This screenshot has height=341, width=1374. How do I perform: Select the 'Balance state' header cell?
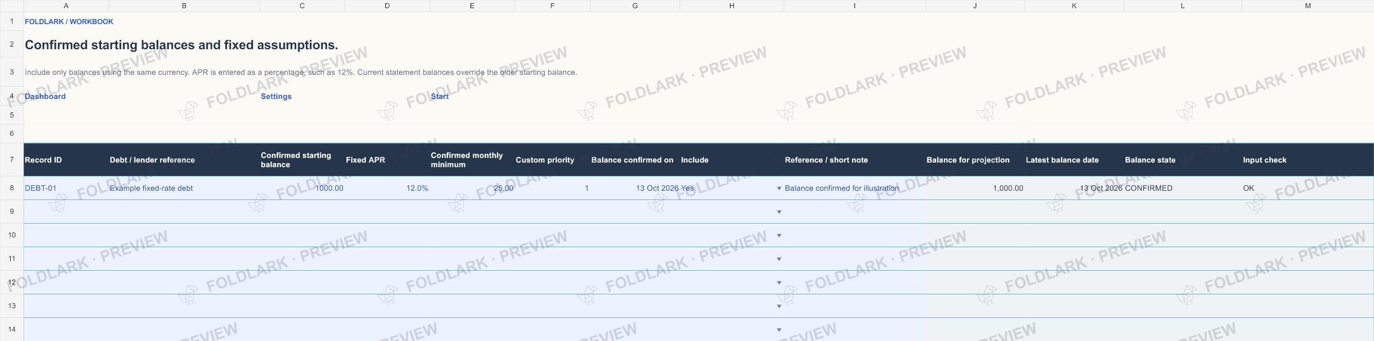pos(1183,160)
